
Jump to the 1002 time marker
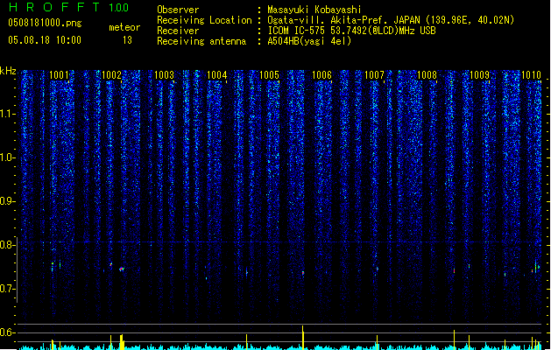111,75
